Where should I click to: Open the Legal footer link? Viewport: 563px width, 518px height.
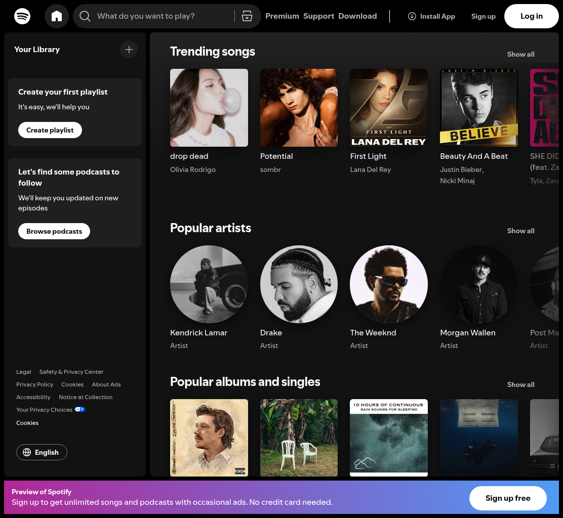24,372
